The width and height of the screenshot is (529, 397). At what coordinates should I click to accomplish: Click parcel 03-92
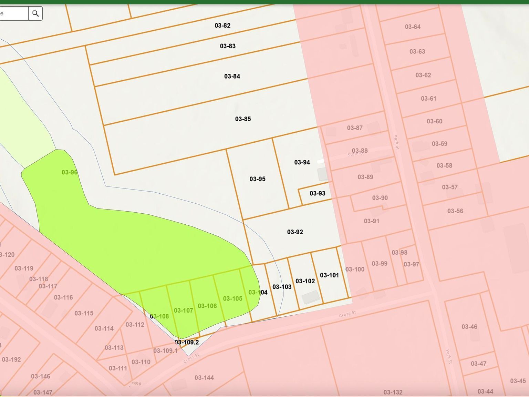click(x=295, y=232)
